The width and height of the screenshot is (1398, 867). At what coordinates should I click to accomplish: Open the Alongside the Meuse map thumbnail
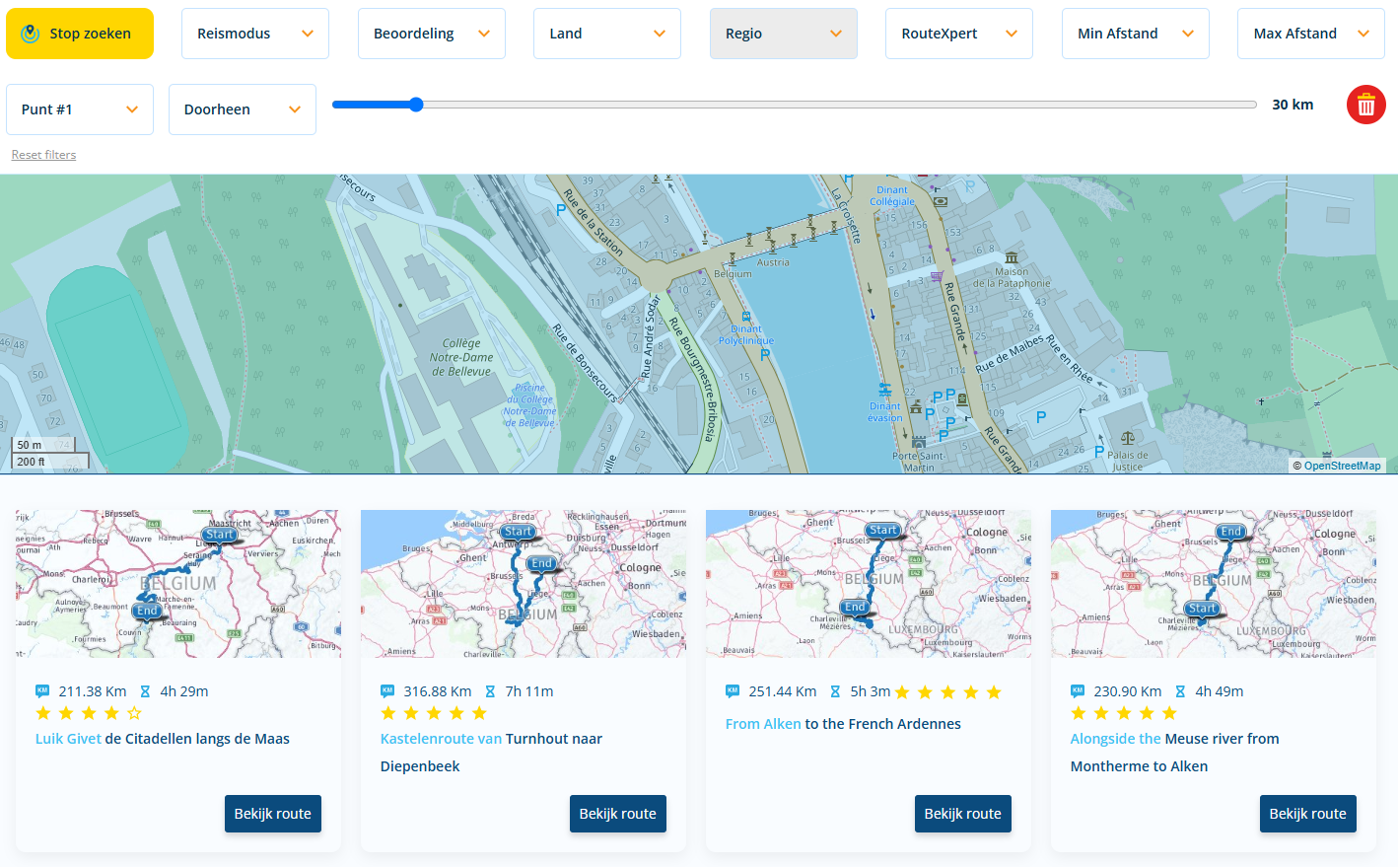1214,584
